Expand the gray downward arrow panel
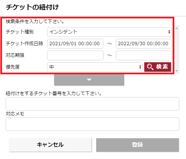The width and height of the screenshot is (186, 159). coord(89,80)
